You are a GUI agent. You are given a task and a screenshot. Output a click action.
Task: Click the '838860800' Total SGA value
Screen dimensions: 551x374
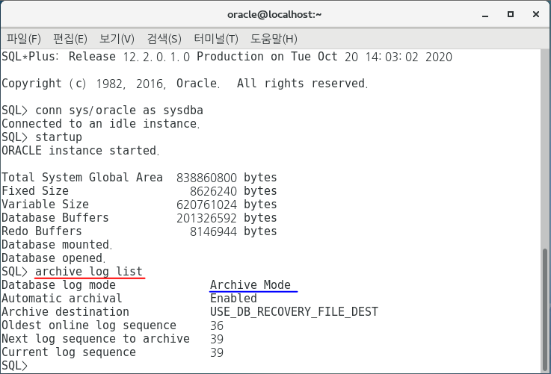point(206,178)
